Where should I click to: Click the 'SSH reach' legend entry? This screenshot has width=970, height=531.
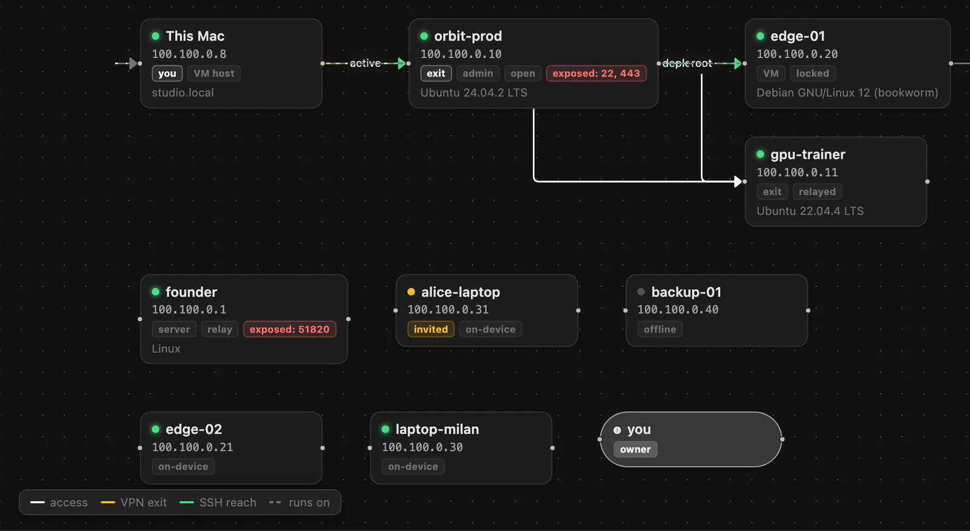pos(218,503)
